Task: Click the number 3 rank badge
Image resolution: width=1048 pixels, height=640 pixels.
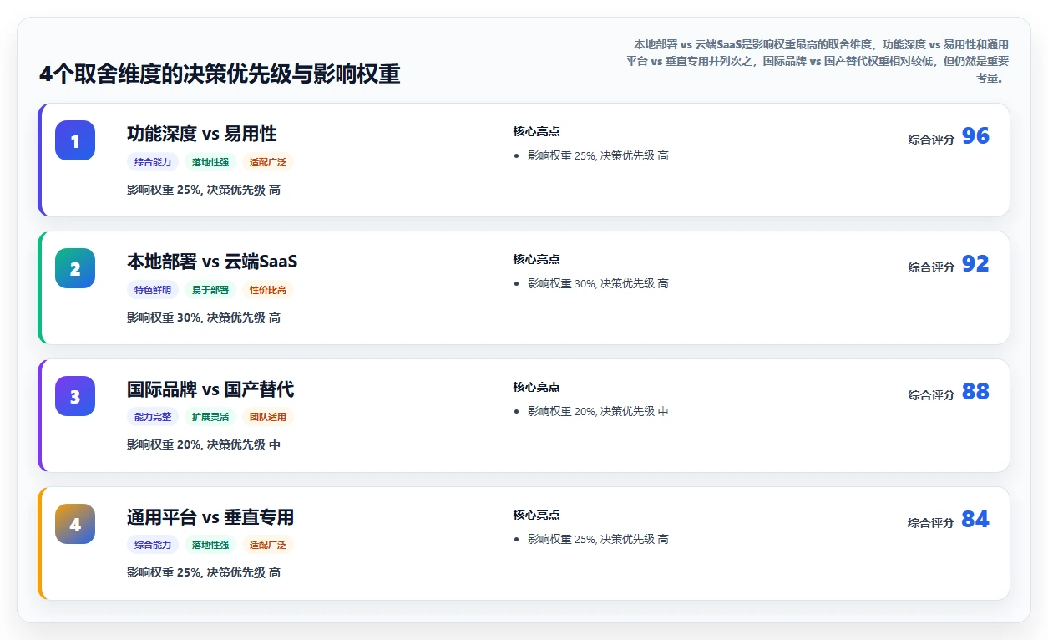Action: tap(75, 396)
